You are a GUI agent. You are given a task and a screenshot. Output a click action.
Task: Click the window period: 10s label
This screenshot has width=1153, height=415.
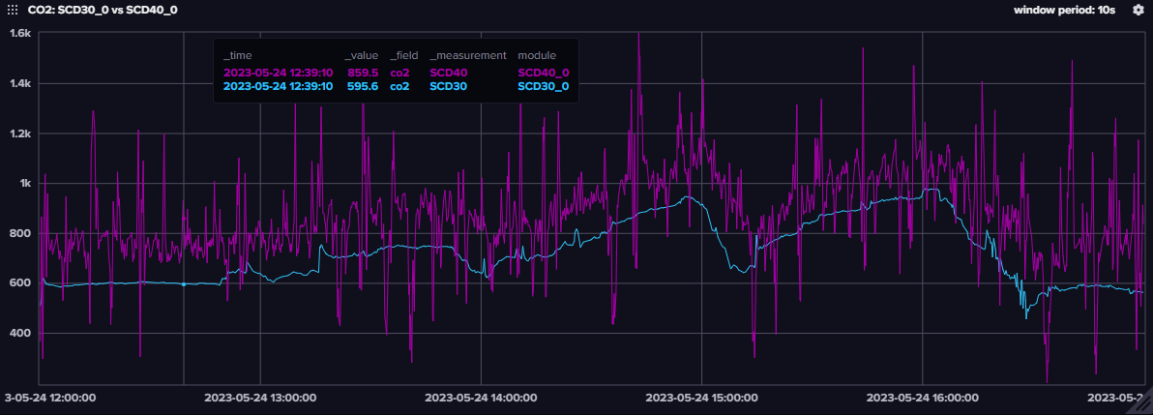[x=1063, y=10]
